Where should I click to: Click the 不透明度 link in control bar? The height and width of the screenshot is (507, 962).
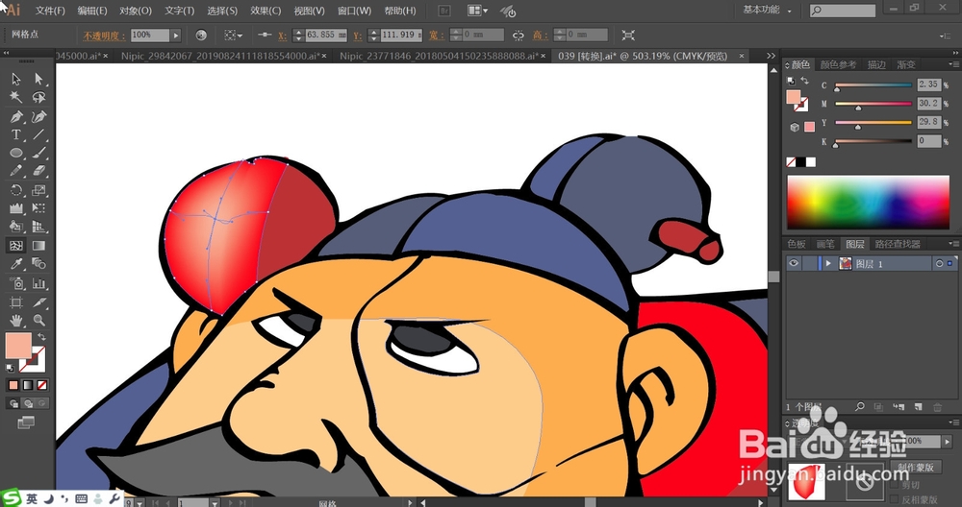pyautogui.click(x=104, y=36)
